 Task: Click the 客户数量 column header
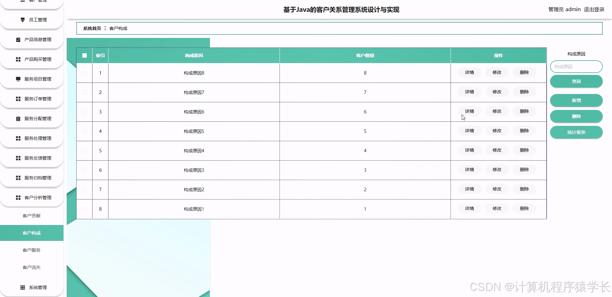point(365,55)
